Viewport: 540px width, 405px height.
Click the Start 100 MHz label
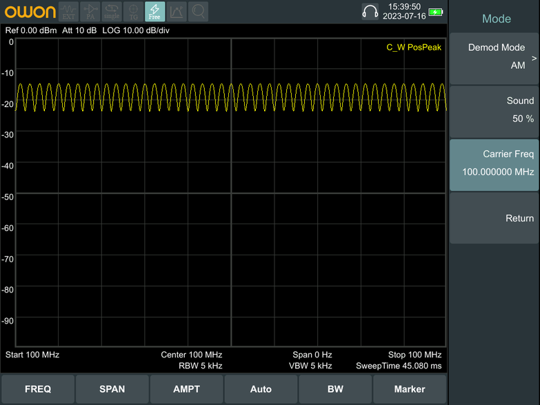pos(32,355)
